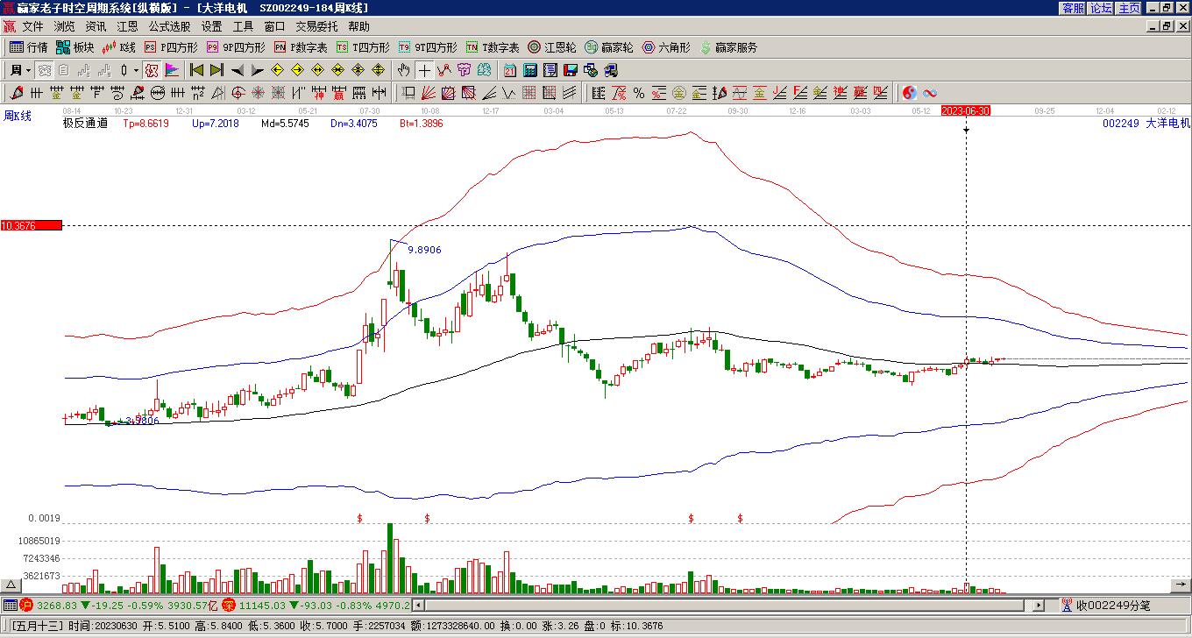
Task: Expand the candlestick style dropdown arrow
Action: coord(136,70)
